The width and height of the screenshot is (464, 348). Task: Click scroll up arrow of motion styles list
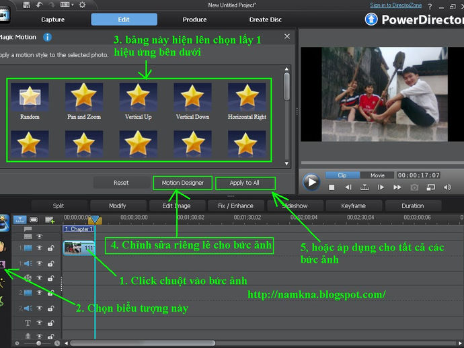pos(286,69)
